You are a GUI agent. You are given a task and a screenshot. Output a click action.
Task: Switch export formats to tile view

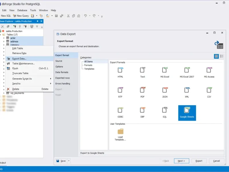pyautogui.click(x=216, y=56)
